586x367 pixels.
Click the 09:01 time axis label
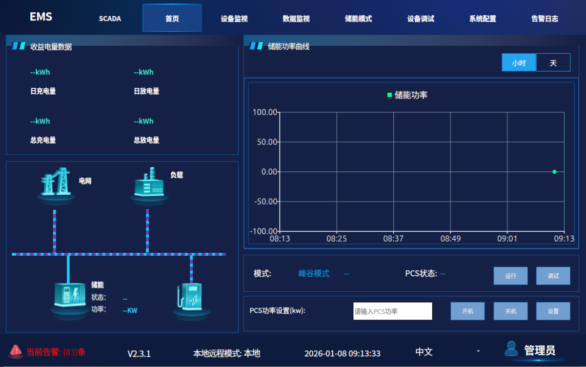tap(507, 239)
